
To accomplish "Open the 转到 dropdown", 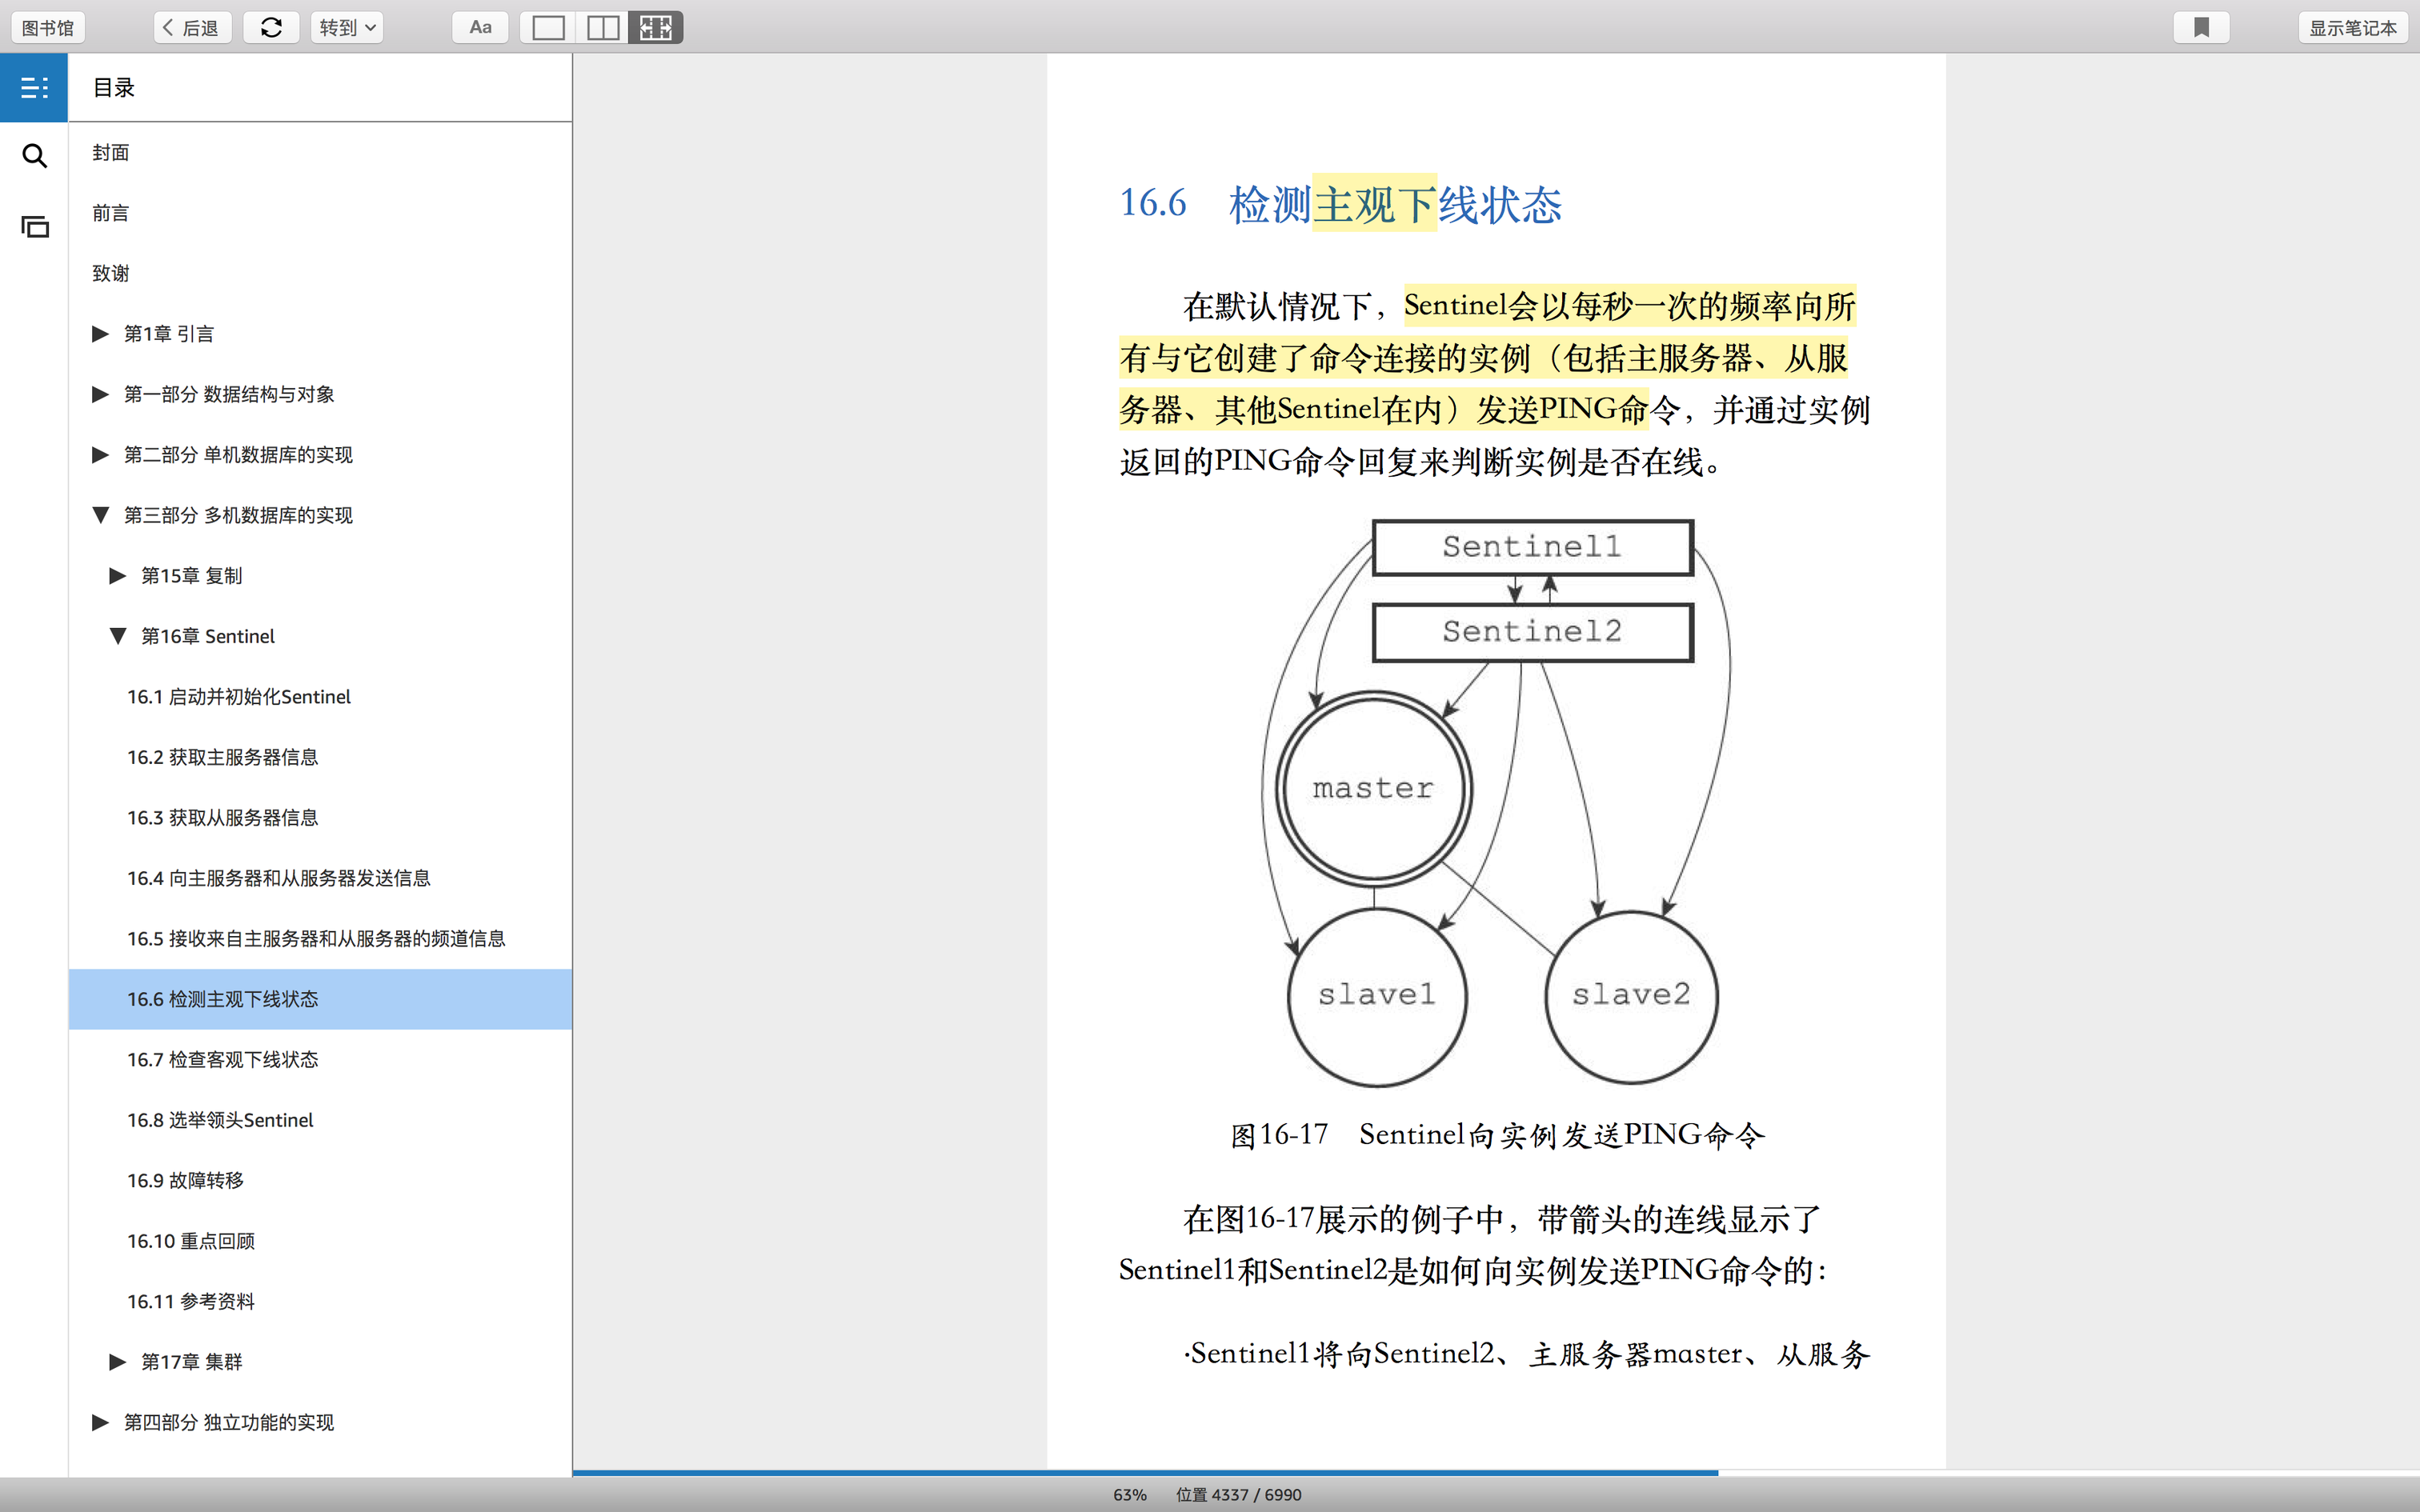I will click(347, 28).
